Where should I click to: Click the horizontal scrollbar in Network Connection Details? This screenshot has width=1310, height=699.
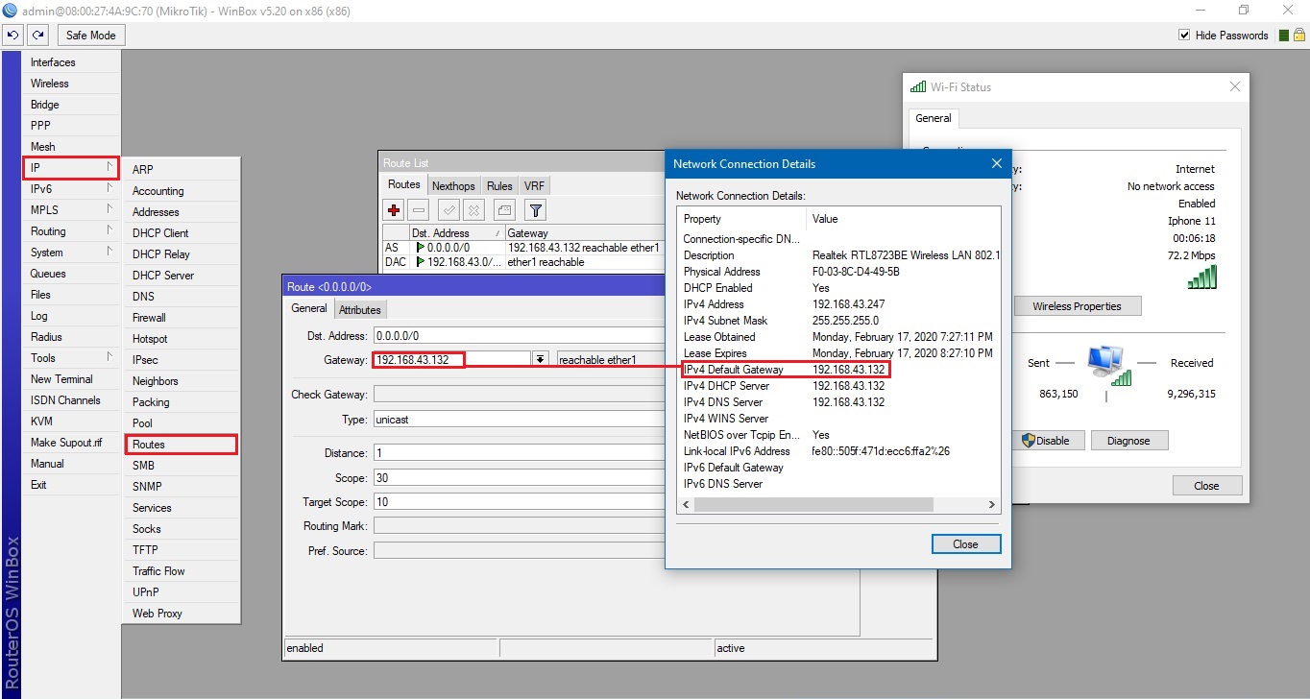(813, 504)
